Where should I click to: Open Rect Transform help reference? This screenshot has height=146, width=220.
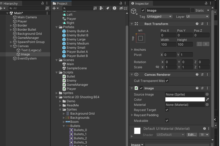pos(197,24)
